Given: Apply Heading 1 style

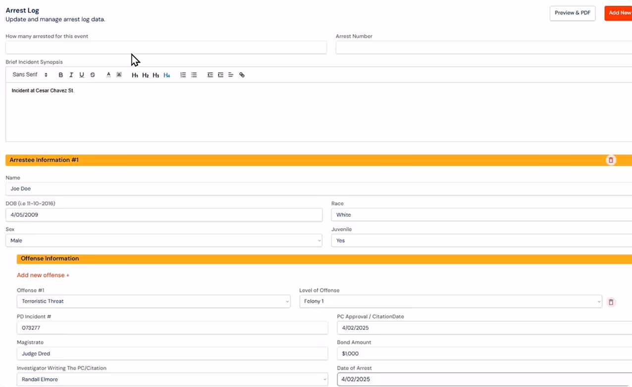Looking at the screenshot, I should 135,75.
